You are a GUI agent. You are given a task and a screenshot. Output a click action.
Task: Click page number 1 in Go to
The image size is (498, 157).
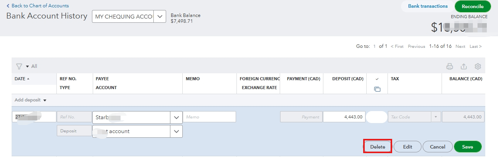point(374,46)
